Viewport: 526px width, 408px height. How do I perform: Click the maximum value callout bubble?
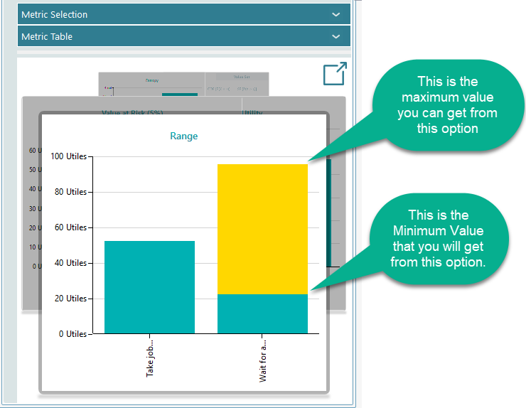pyautogui.click(x=448, y=105)
